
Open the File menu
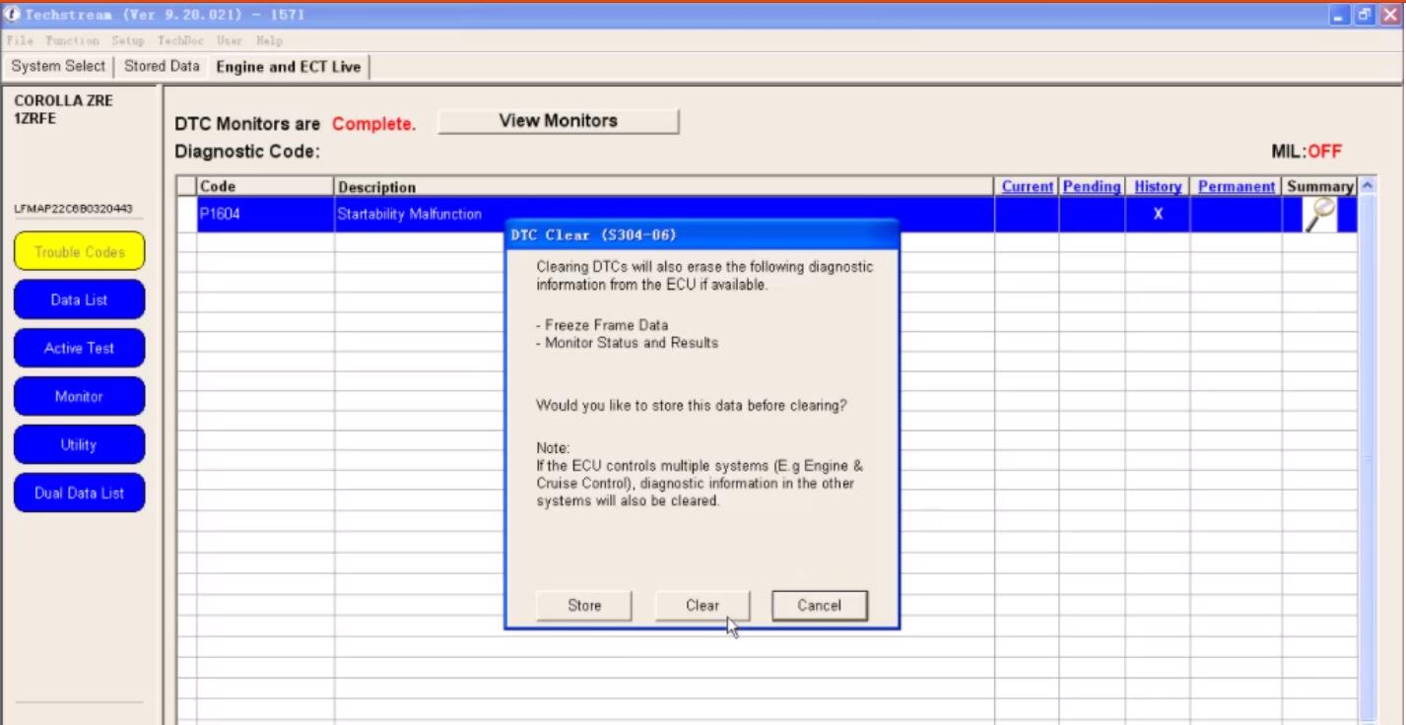tap(20, 41)
